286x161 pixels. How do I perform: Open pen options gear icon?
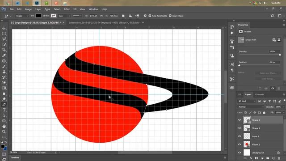[x=145, y=16]
